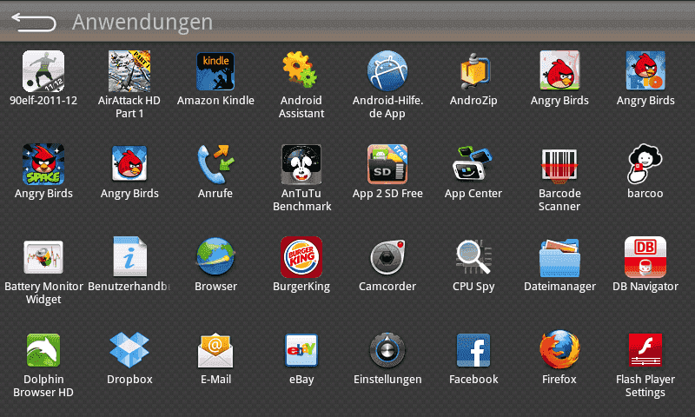Screen dimensions: 695x417
Task: Start Android Assistant
Action: click(x=301, y=69)
